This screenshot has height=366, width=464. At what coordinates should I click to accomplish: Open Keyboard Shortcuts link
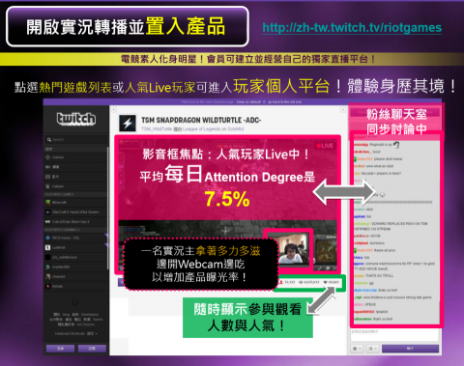(x=70, y=334)
